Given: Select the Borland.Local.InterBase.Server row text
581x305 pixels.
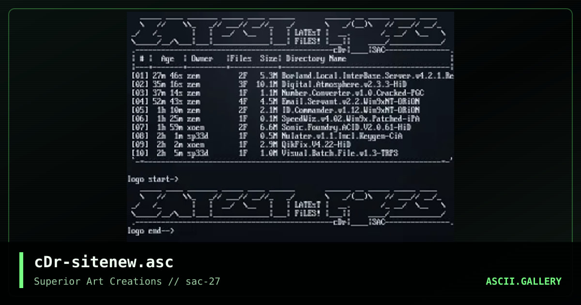Looking at the screenshot, I should (x=367, y=76).
